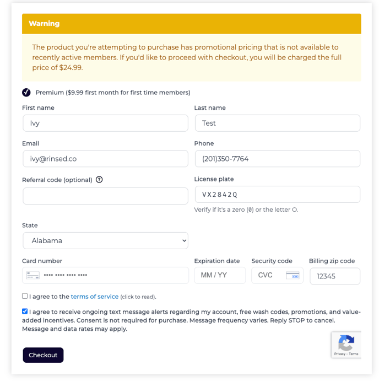Click the Premium plan checkmark icon
This screenshot has width=379, height=381.
26,92
